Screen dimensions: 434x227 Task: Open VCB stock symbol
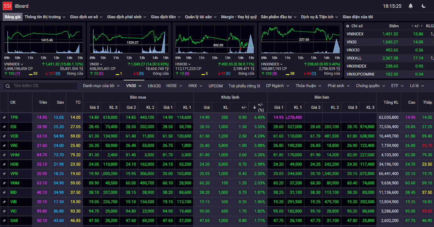point(14,136)
